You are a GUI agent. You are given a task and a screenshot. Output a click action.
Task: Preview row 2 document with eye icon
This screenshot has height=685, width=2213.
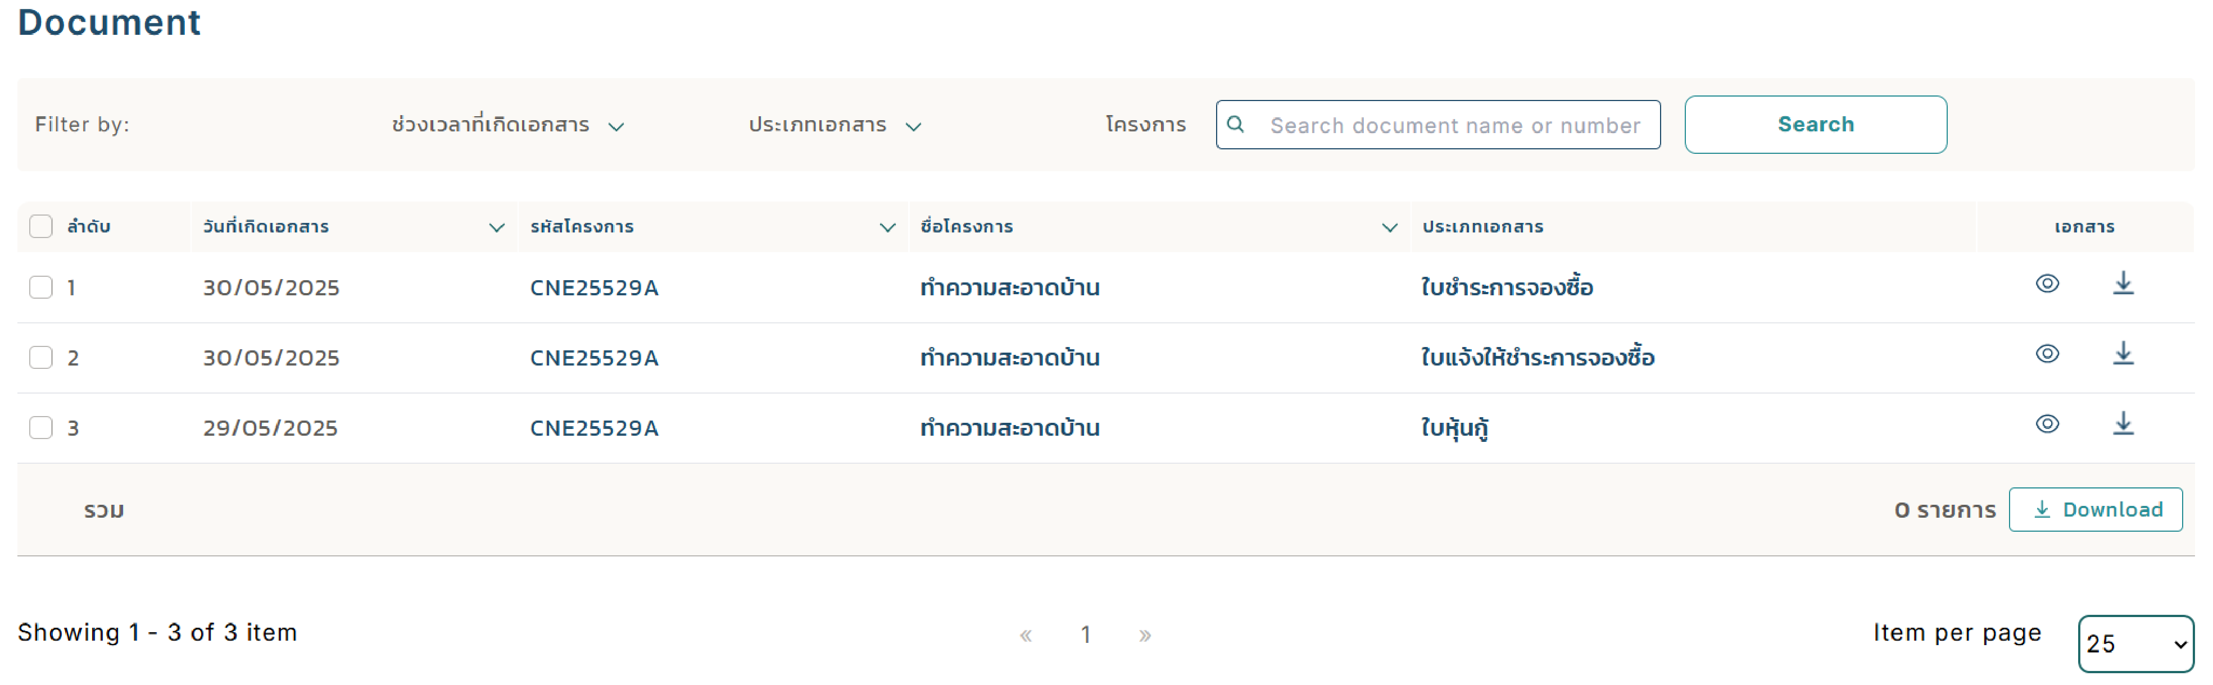tap(2047, 354)
